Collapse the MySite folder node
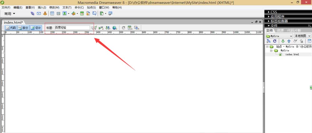This screenshot has height=133, width=312. [271, 51]
